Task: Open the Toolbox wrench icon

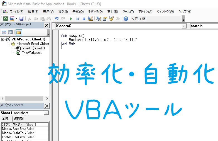Action: pyautogui.click(x=118, y=18)
